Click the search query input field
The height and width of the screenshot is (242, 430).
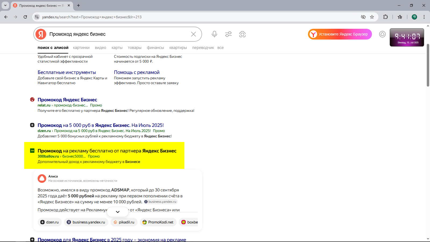coord(118,34)
